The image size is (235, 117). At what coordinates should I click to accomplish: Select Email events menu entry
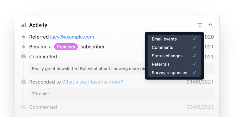pos(174,39)
